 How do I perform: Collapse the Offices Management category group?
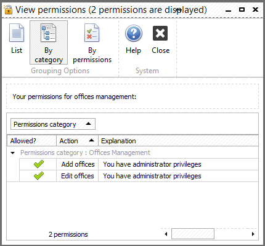[13, 153]
